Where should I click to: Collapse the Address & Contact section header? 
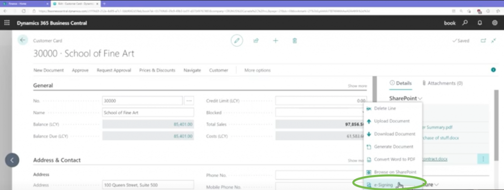[57, 160]
